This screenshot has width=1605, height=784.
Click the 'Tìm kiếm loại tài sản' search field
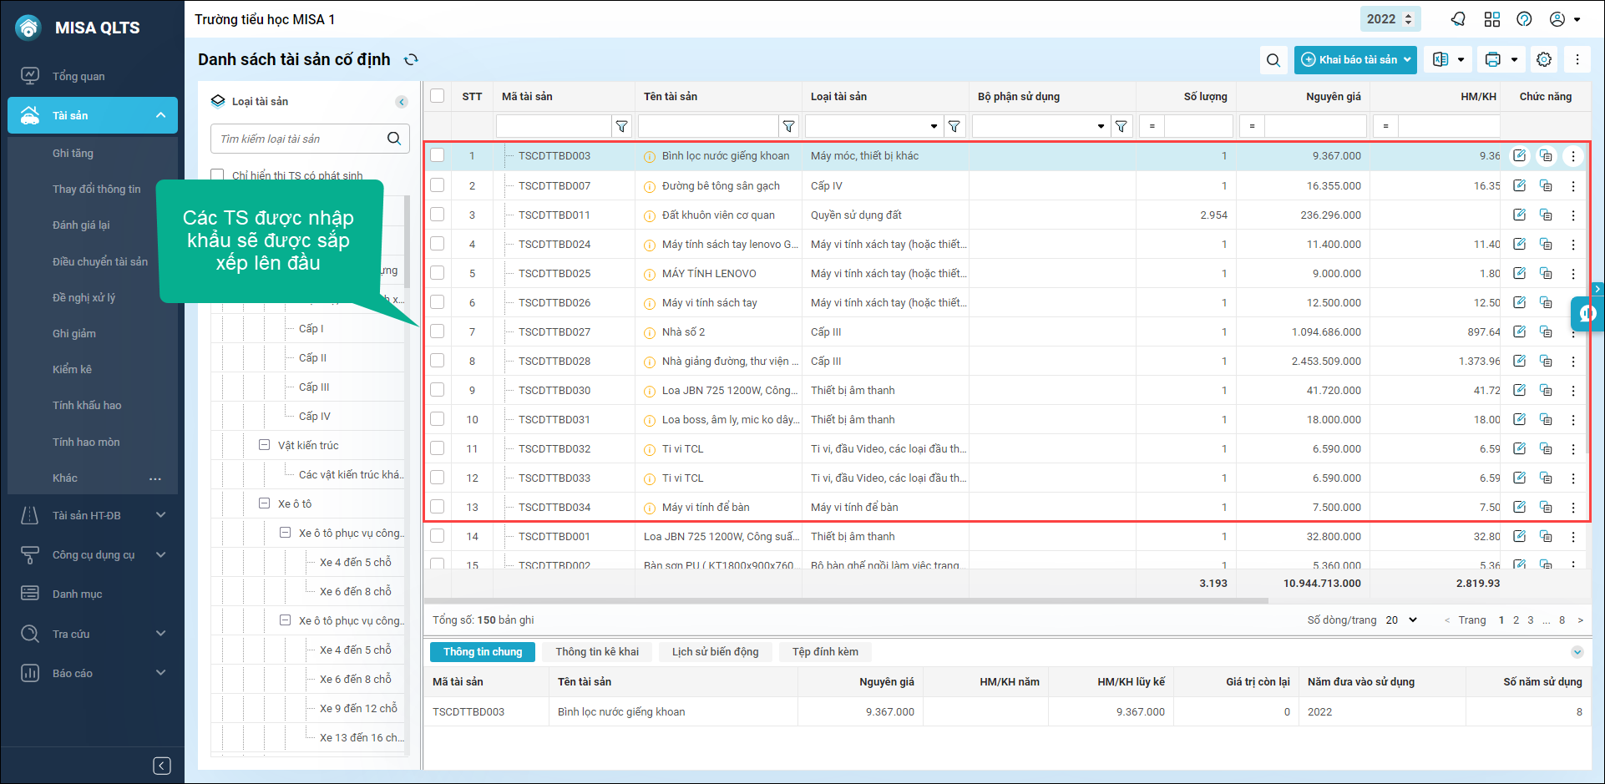tap(296, 139)
